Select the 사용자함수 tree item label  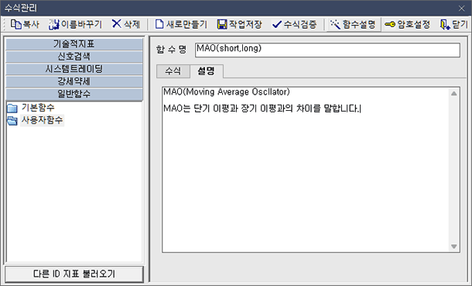click(42, 120)
